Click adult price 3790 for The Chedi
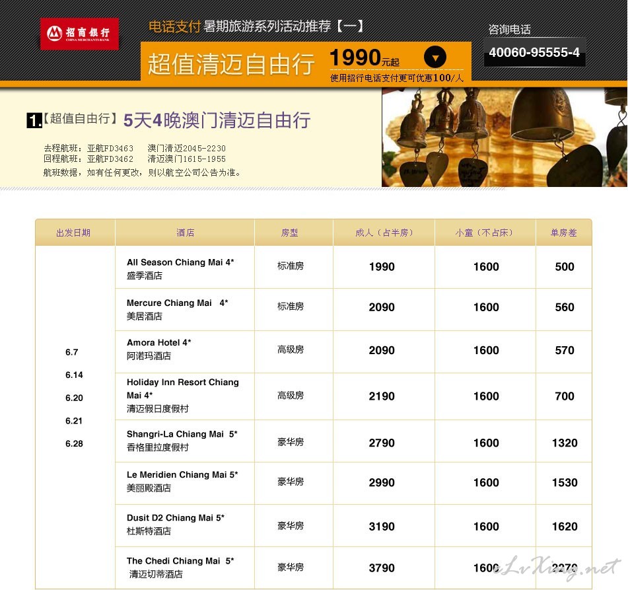This screenshot has width=628, height=590. coord(382,568)
